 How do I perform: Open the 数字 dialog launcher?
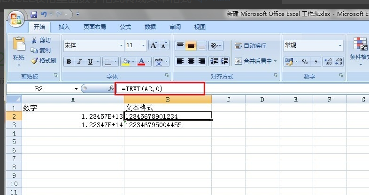(341, 75)
